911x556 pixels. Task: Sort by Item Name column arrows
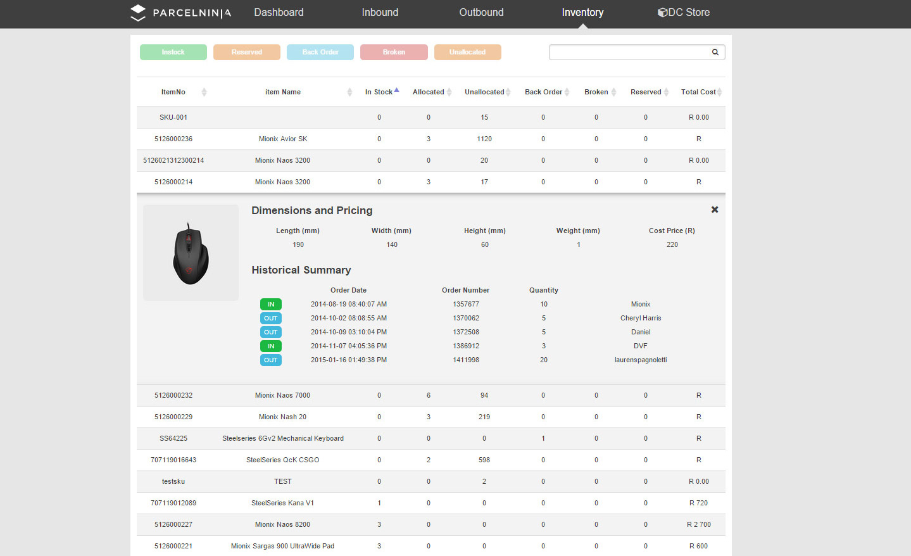[349, 92]
